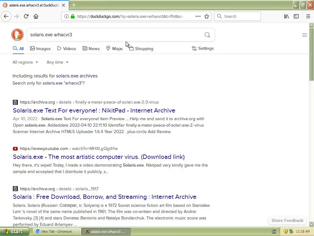Image resolution: width=314 pixels, height=236 pixels.
Task: Select the solaris.exe arhacvi3 taskbar button
Action: pos(106,232)
